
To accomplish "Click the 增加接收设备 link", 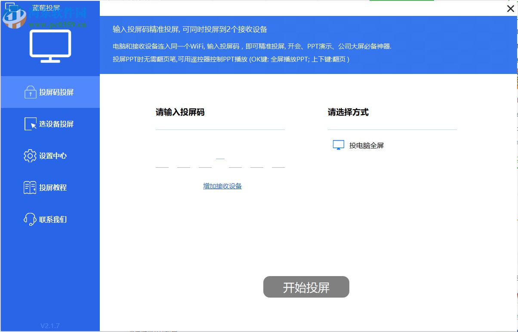I will [x=222, y=186].
